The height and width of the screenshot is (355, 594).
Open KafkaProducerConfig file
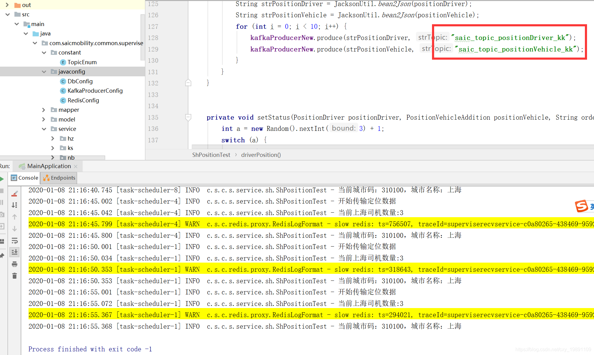(95, 91)
